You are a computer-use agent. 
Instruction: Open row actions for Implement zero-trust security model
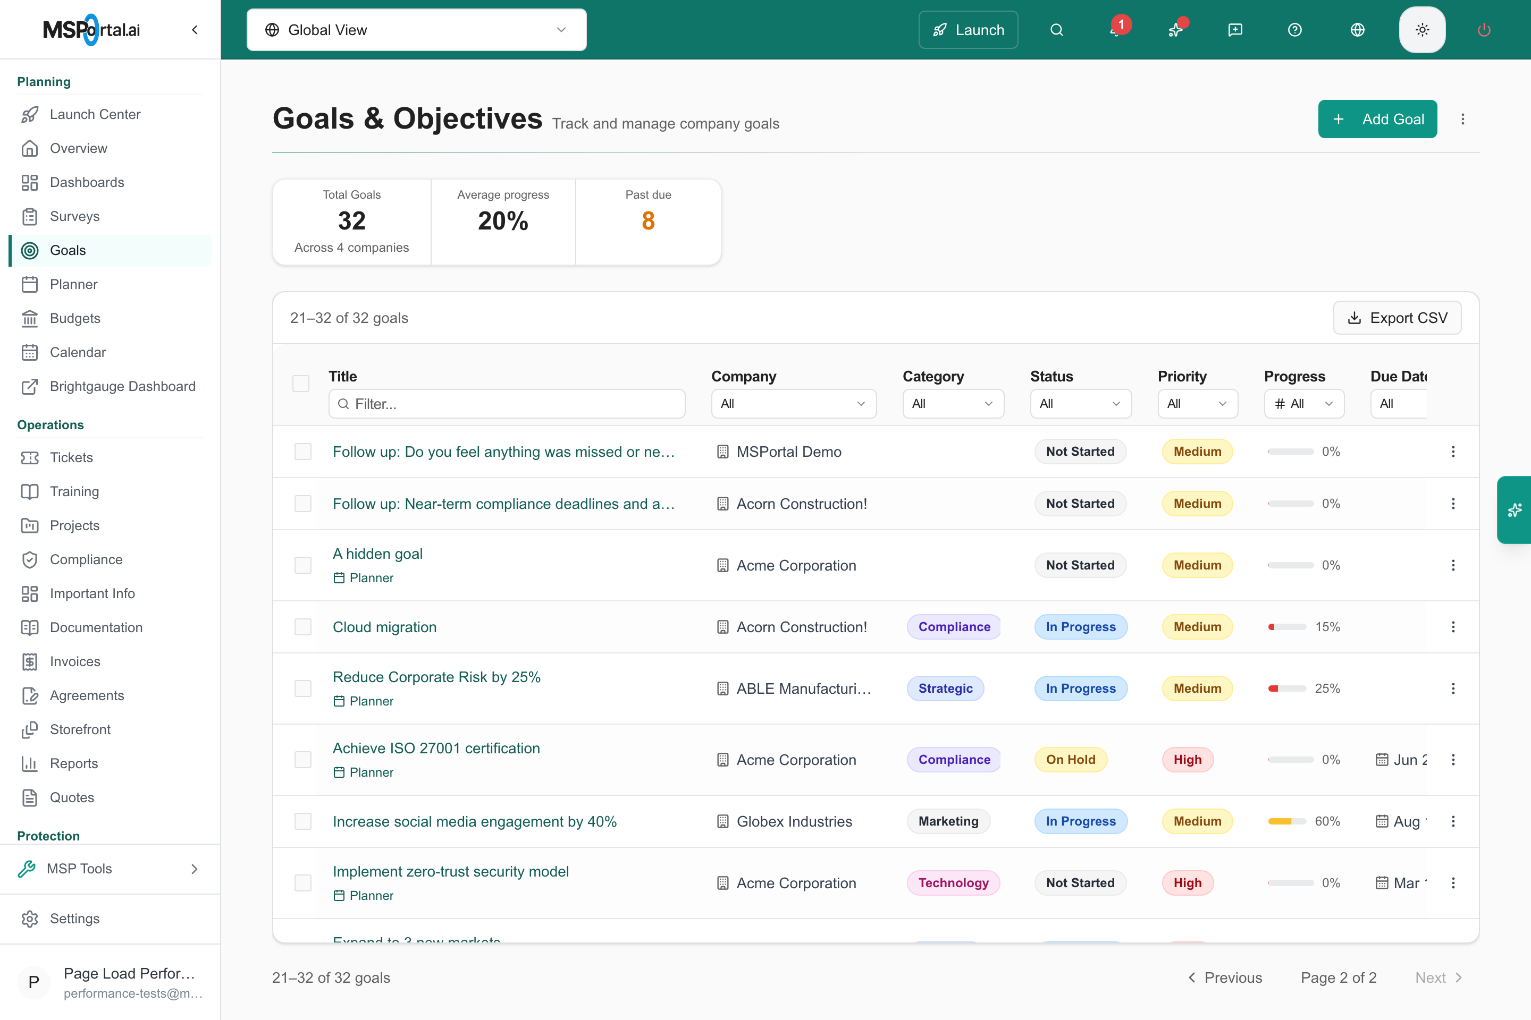click(x=1453, y=883)
